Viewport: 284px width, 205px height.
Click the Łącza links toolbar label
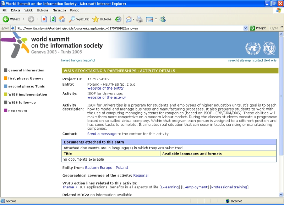coord(274,28)
